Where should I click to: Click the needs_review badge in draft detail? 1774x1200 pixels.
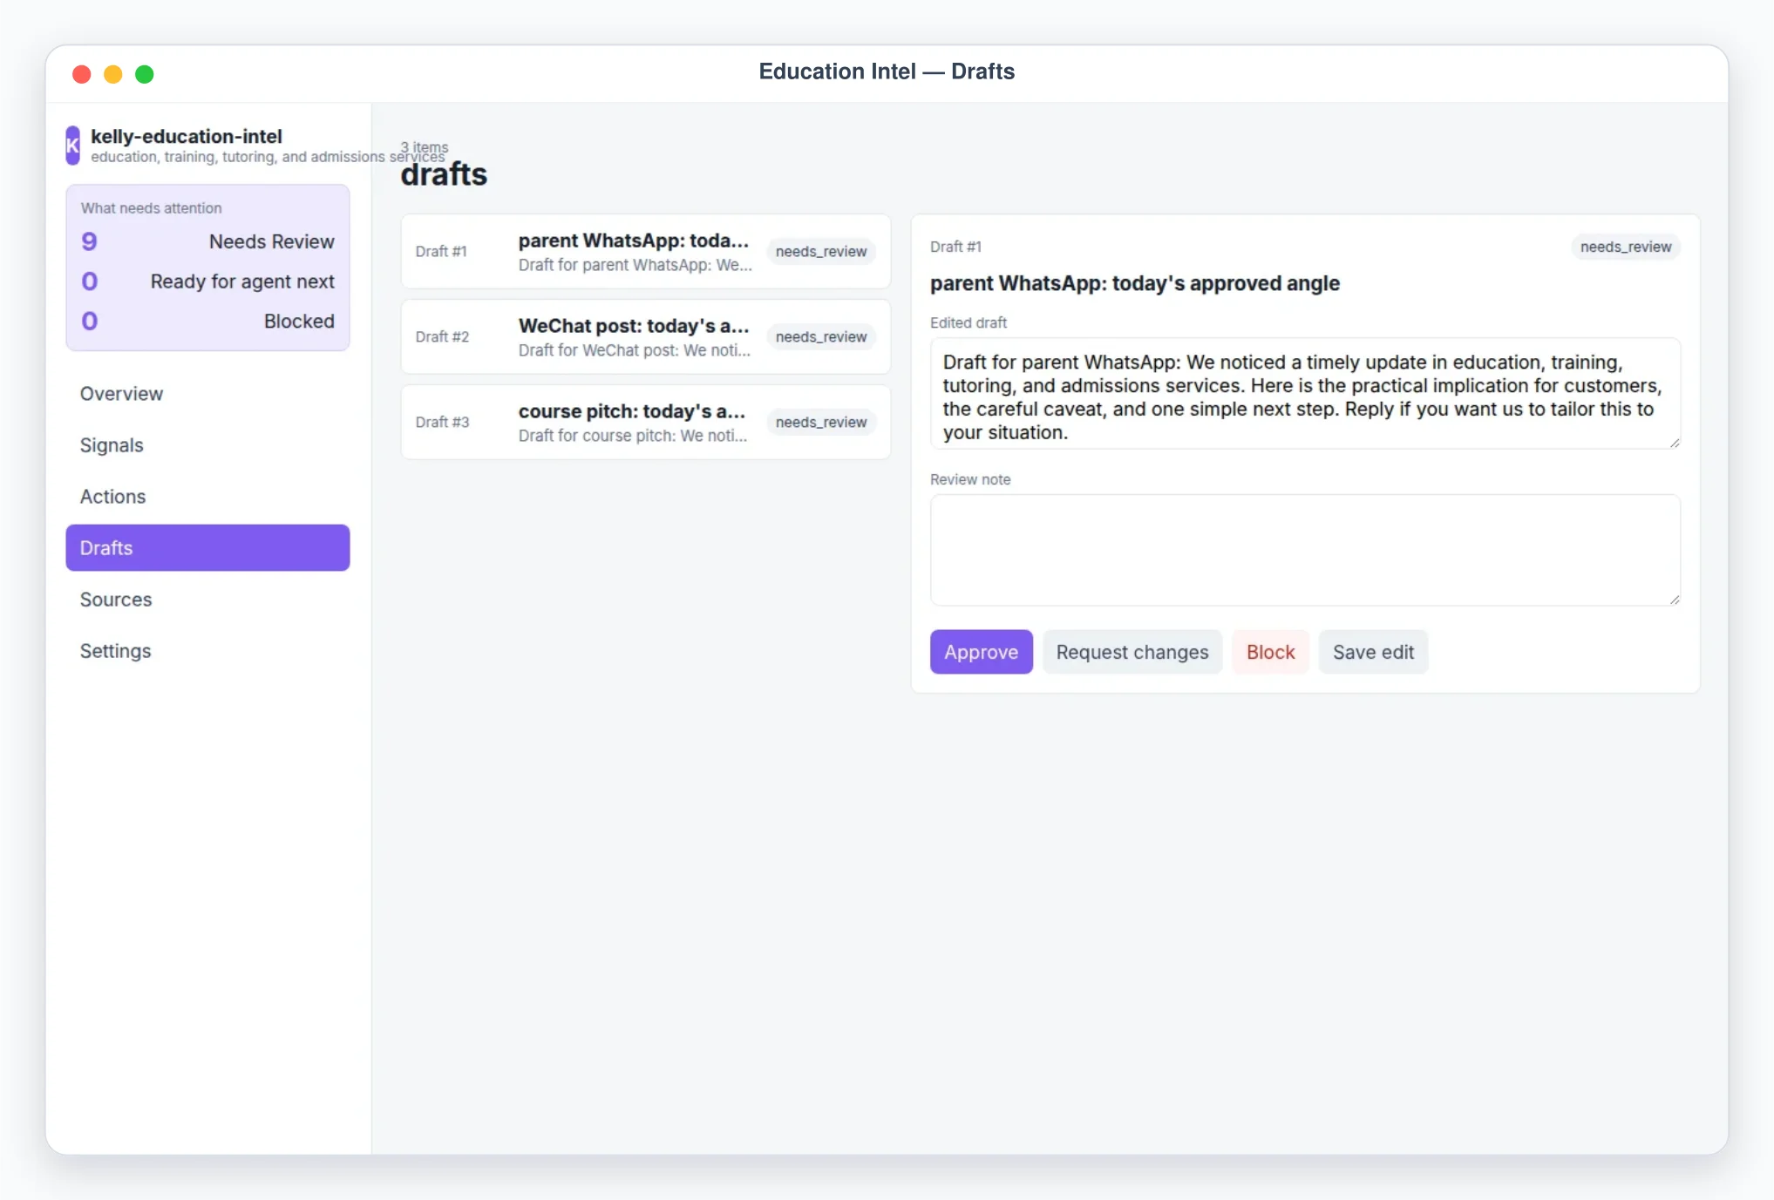tap(1625, 247)
